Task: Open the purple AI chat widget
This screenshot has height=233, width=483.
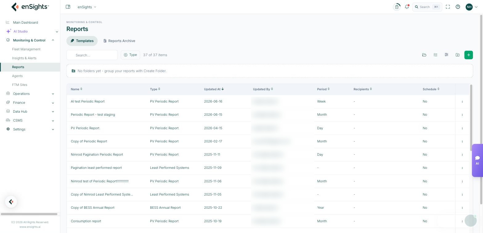Action: coord(477,160)
